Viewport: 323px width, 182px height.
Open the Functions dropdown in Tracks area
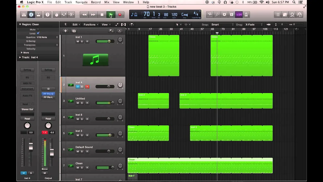(91, 25)
